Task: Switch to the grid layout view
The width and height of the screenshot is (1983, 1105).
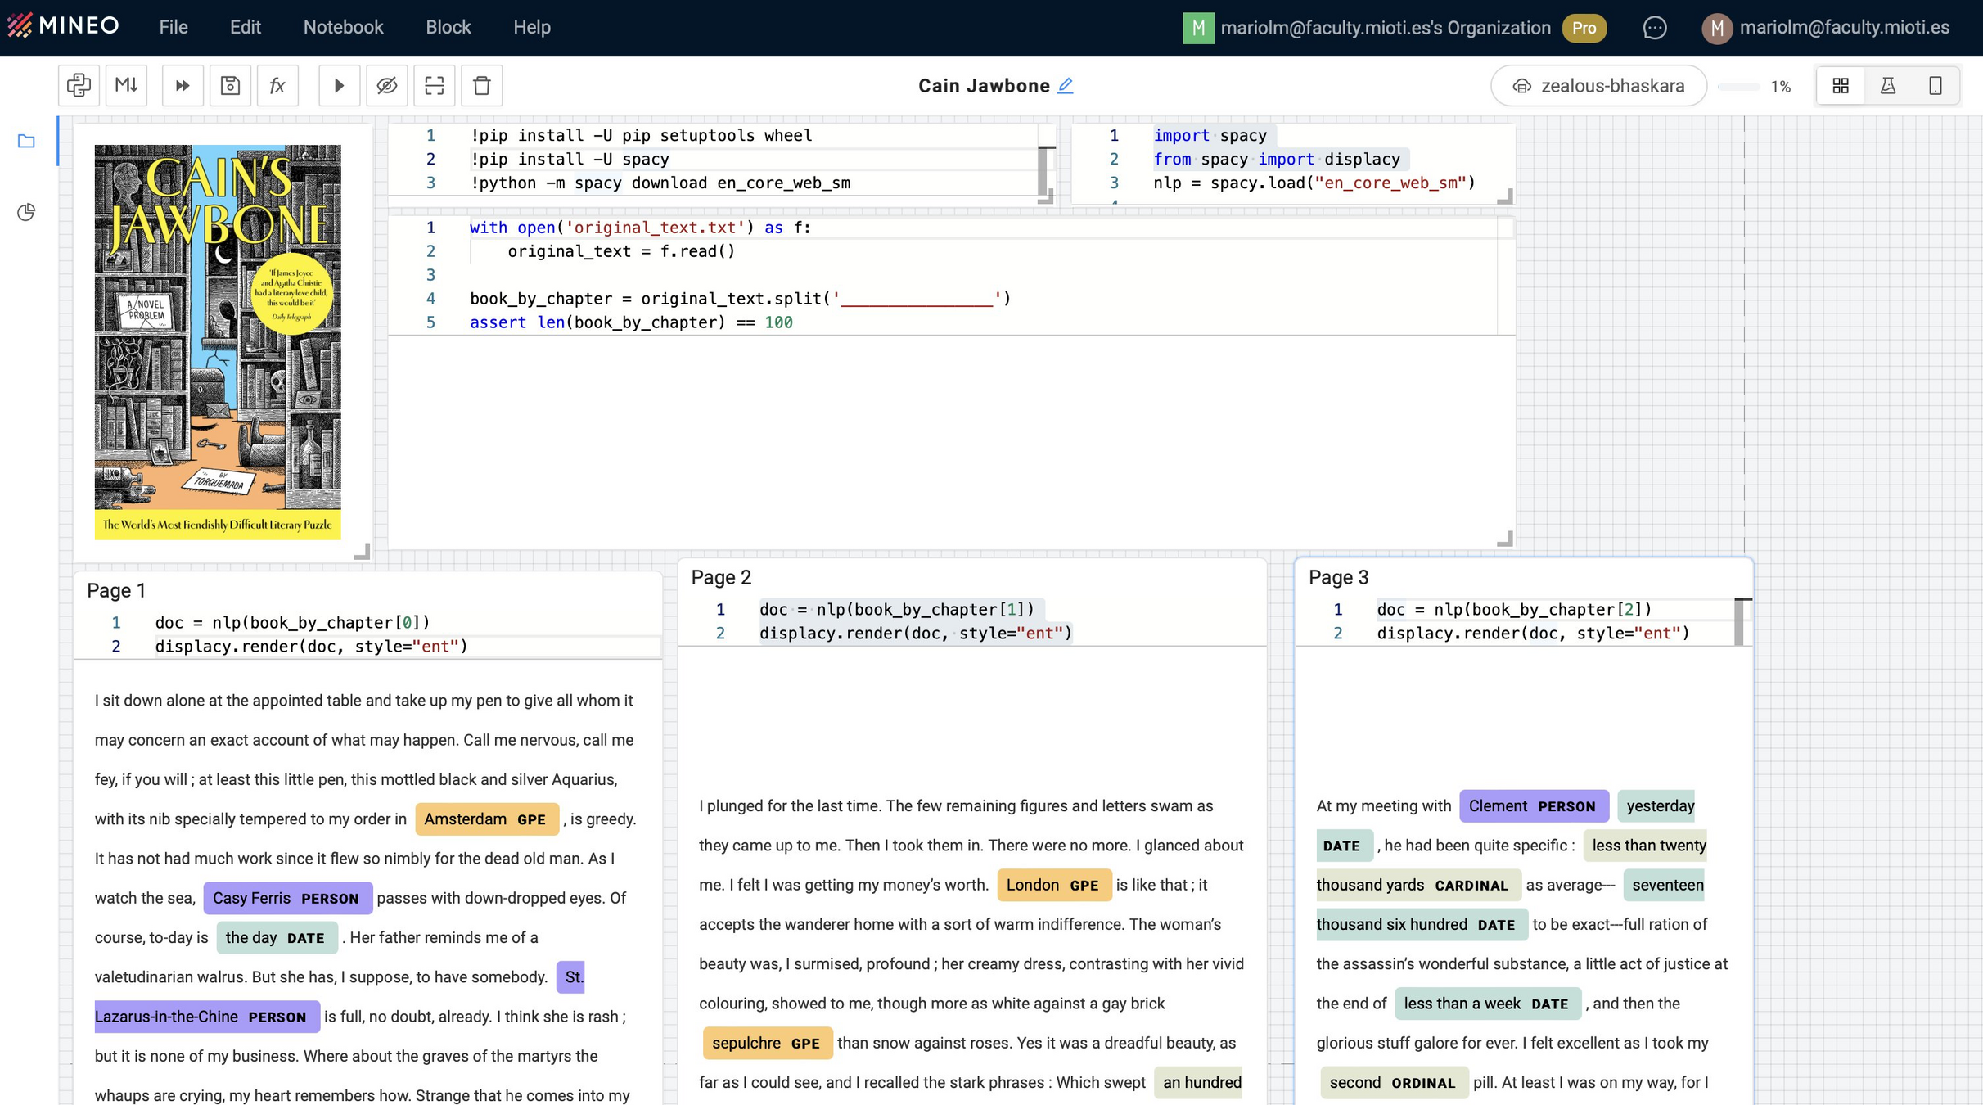Action: [1840, 85]
